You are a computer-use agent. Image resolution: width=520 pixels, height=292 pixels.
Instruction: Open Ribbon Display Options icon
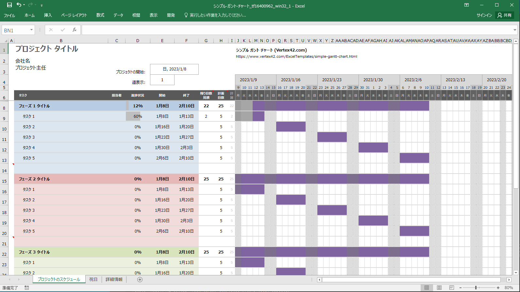click(466, 5)
